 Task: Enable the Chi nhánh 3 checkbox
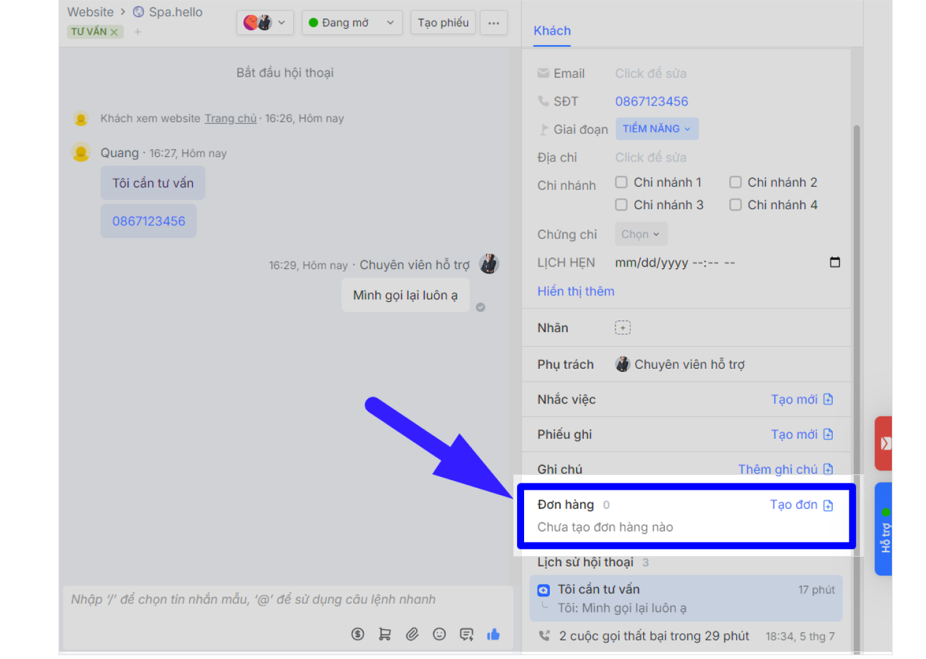click(621, 205)
